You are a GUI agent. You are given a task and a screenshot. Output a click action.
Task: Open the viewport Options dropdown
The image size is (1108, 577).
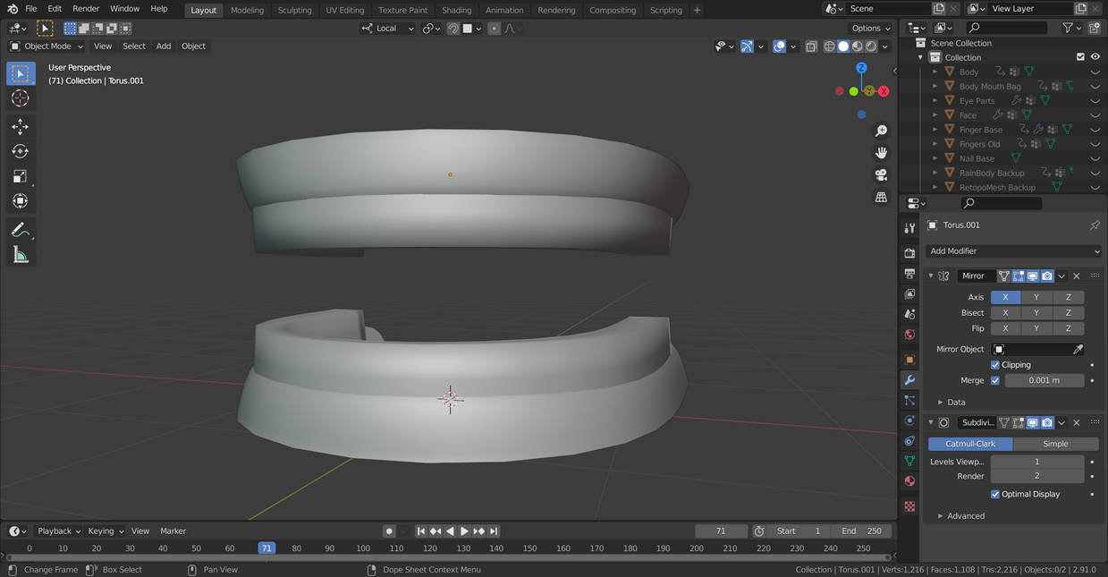[x=871, y=29]
